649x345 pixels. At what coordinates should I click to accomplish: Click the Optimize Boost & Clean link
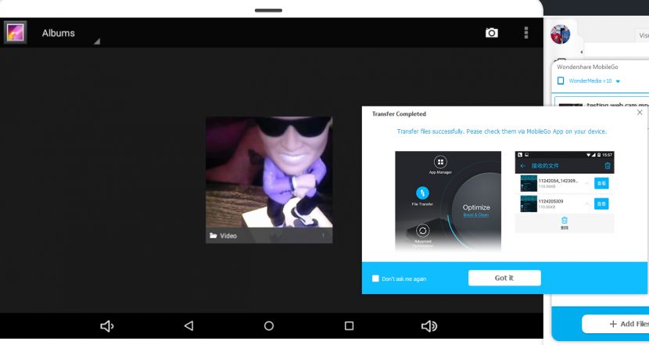(475, 215)
